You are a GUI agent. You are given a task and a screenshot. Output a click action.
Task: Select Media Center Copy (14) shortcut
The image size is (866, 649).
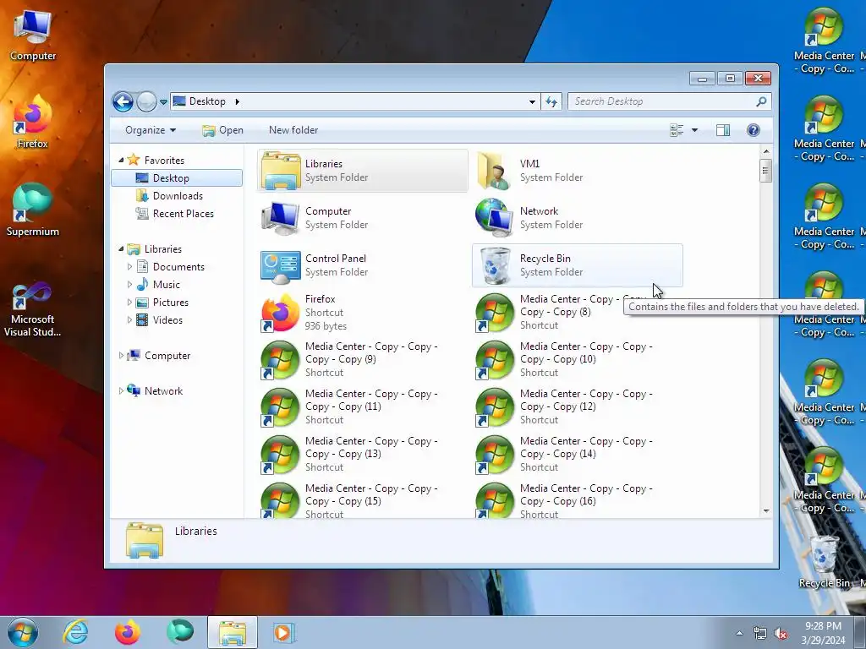[x=577, y=455]
